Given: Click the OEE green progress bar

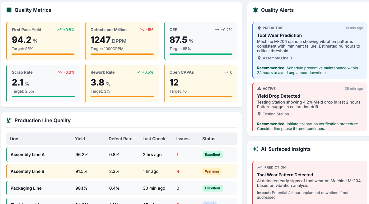Looking at the screenshot, I should point(201,54).
